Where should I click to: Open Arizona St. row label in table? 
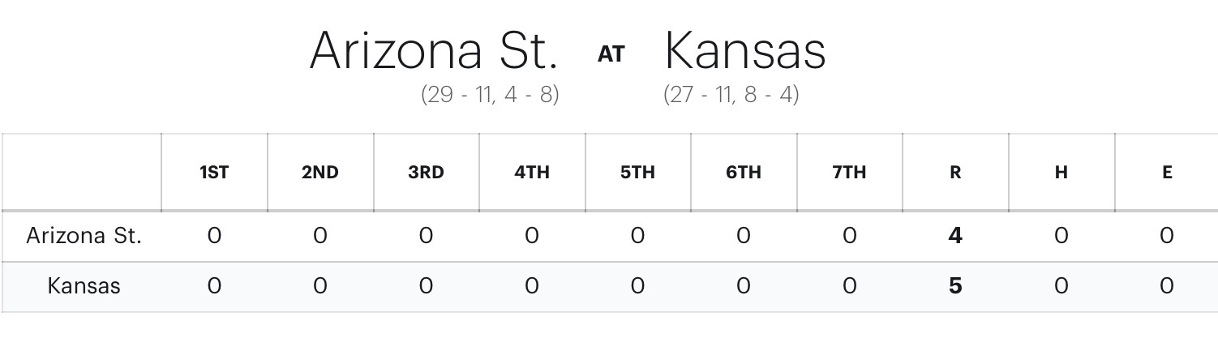pos(84,236)
